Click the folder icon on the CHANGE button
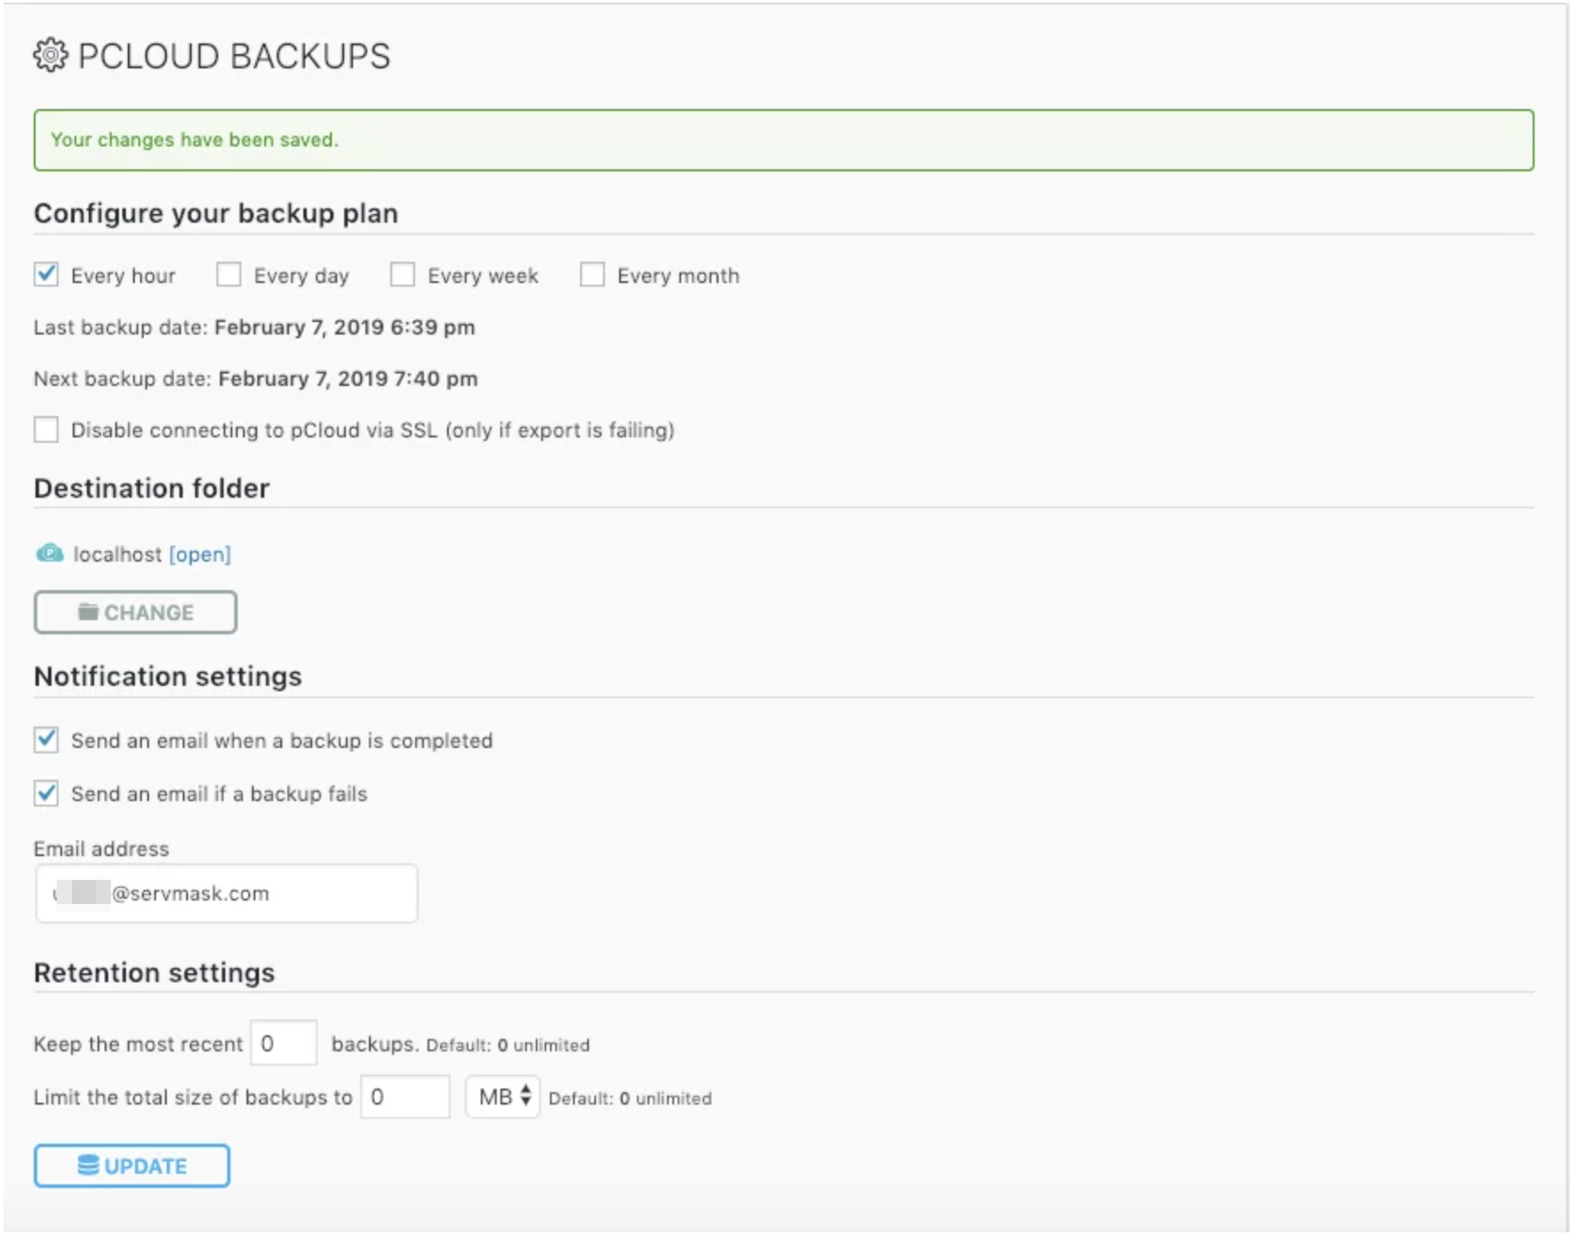This screenshot has height=1235, width=1570. pos(88,612)
